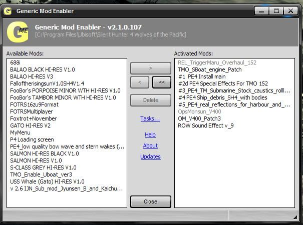The height and width of the screenshot is (225, 303).
Task: Select activated REL_TriggerMaru_Overhaul_152 mod
Action: 217,62
